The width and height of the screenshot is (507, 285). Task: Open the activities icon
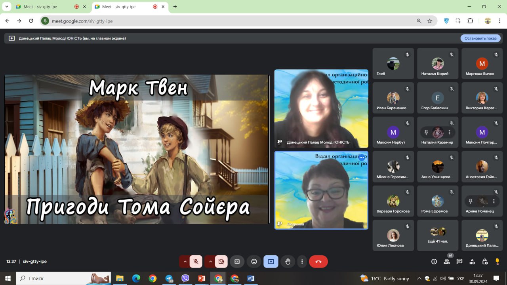point(472,261)
